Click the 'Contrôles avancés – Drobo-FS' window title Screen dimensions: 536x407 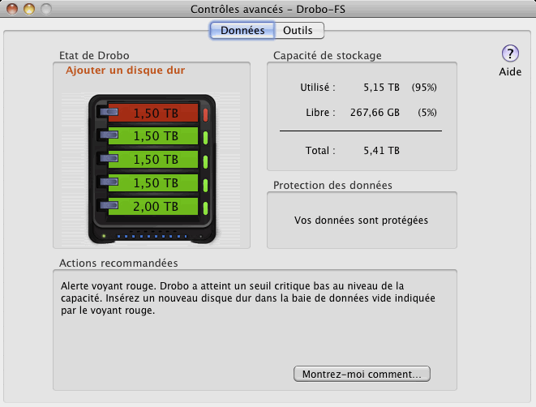pos(268,9)
